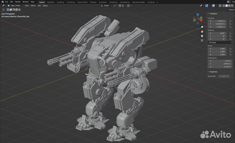Image resolution: width=235 pixels, height=143 pixels.
Task: Open the XYZ Euler rotation mode dropdown
Action: click(220, 42)
